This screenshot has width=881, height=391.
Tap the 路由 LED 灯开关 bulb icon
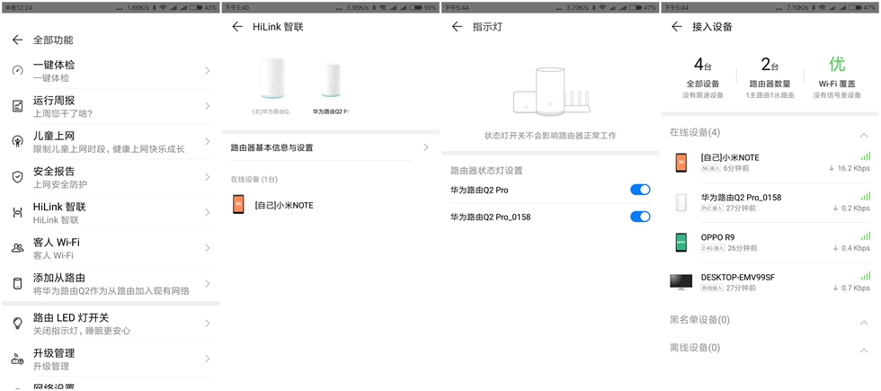[17, 324]
